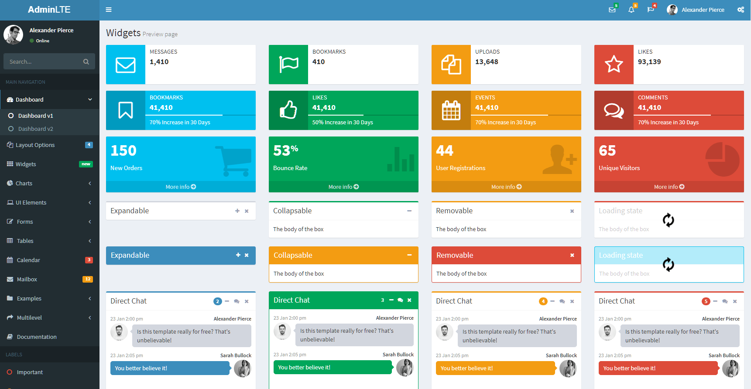Click the Uploads files icon tile

tap(451, 65)
